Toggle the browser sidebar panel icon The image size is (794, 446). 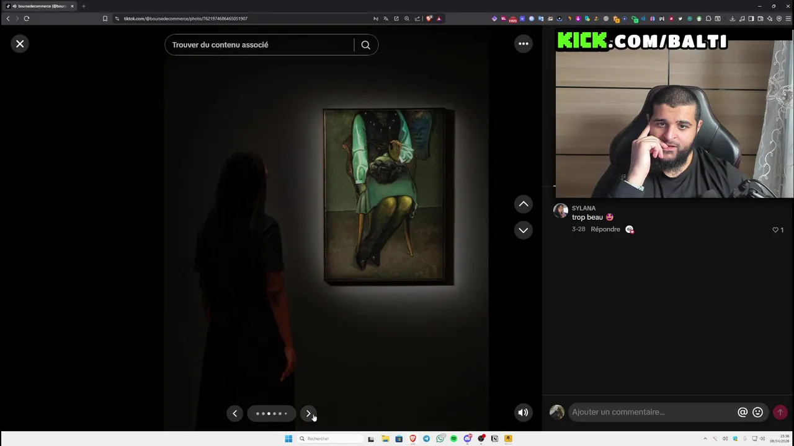tap(751, 19)
